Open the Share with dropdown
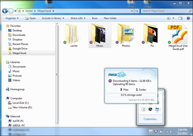This screenshot has height=136, width=193. pyautogui.click(x=78, y=18)
